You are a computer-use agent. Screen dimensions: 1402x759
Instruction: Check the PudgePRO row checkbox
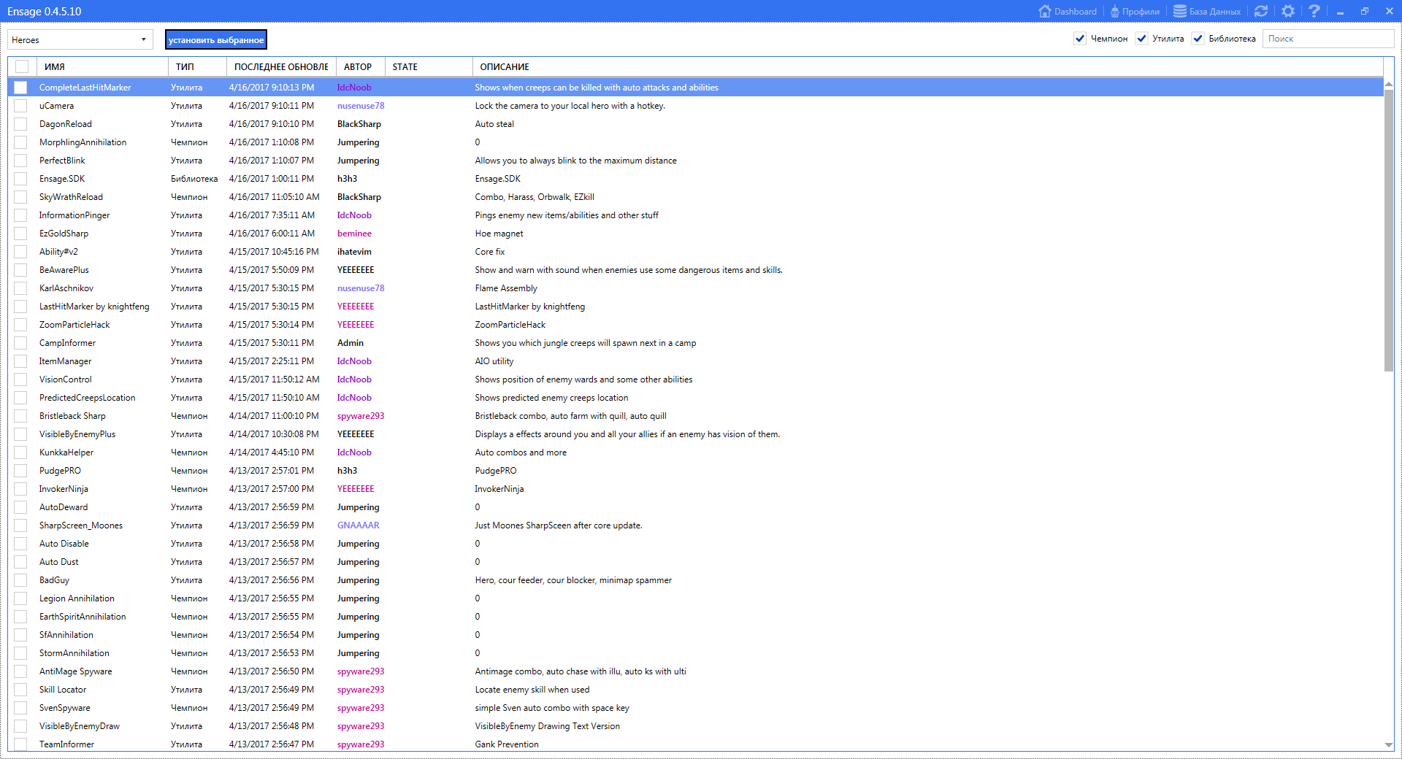[20, 471]
